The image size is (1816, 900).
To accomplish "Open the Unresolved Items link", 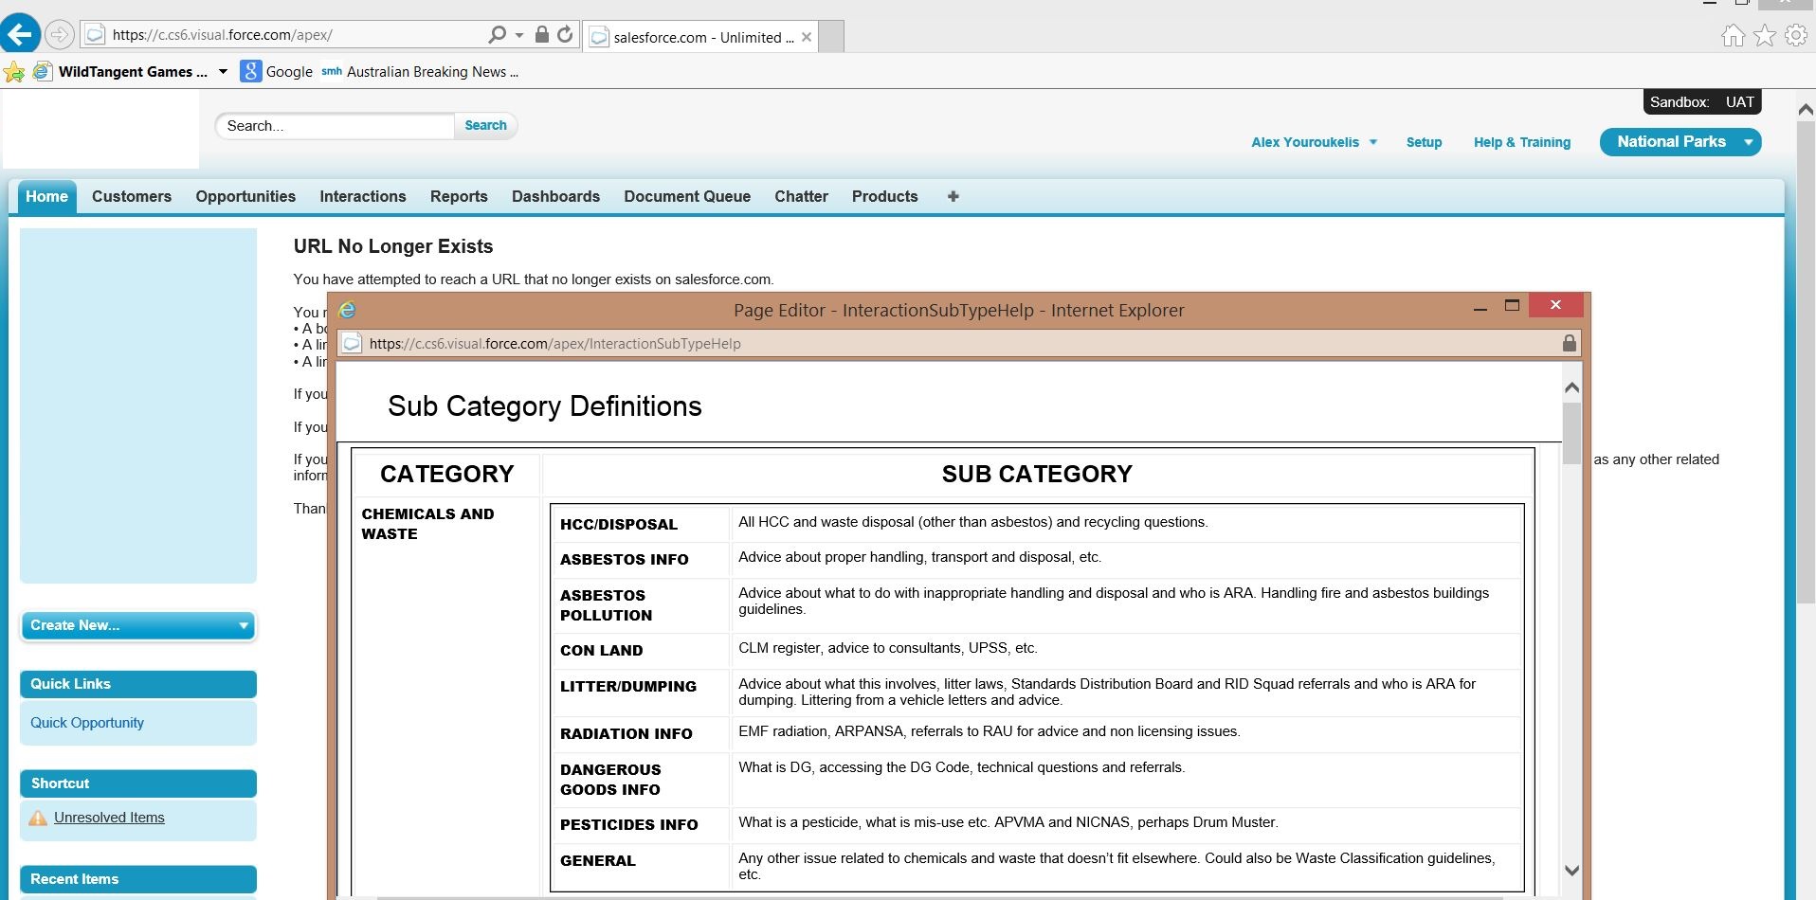I will 109,818.
